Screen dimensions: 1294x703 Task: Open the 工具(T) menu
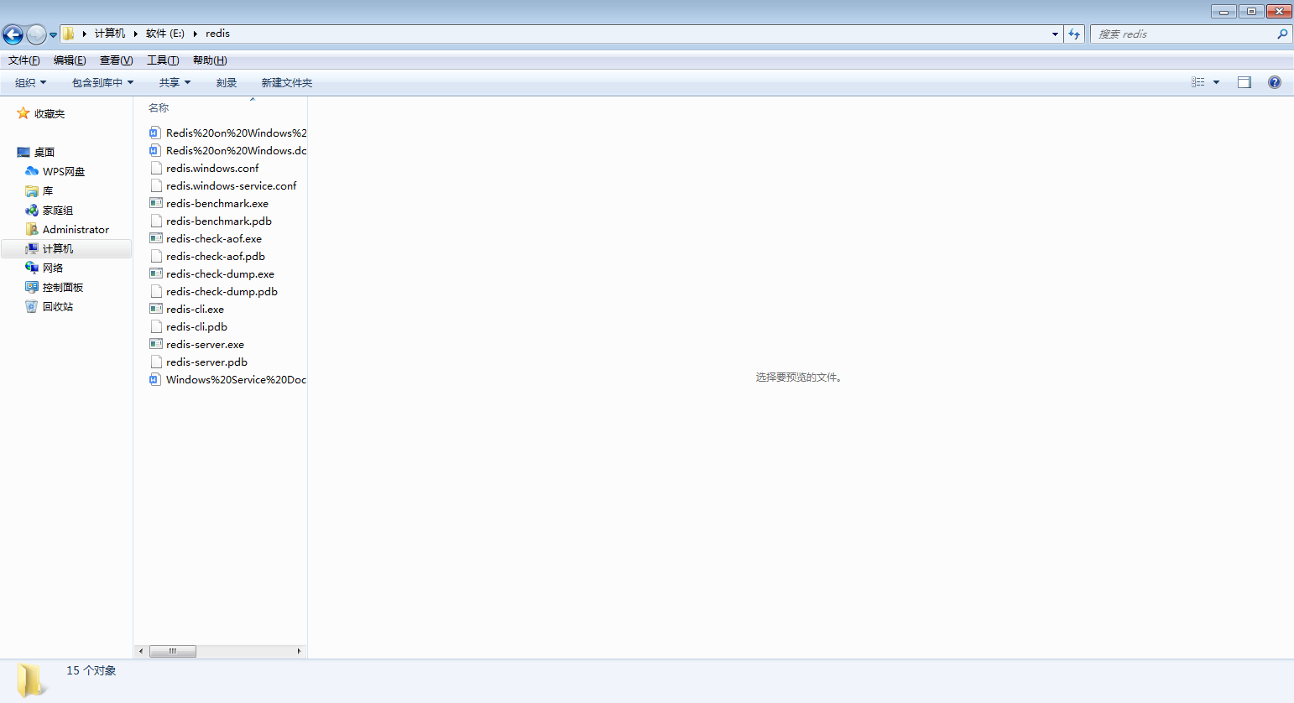pos(163,60)
